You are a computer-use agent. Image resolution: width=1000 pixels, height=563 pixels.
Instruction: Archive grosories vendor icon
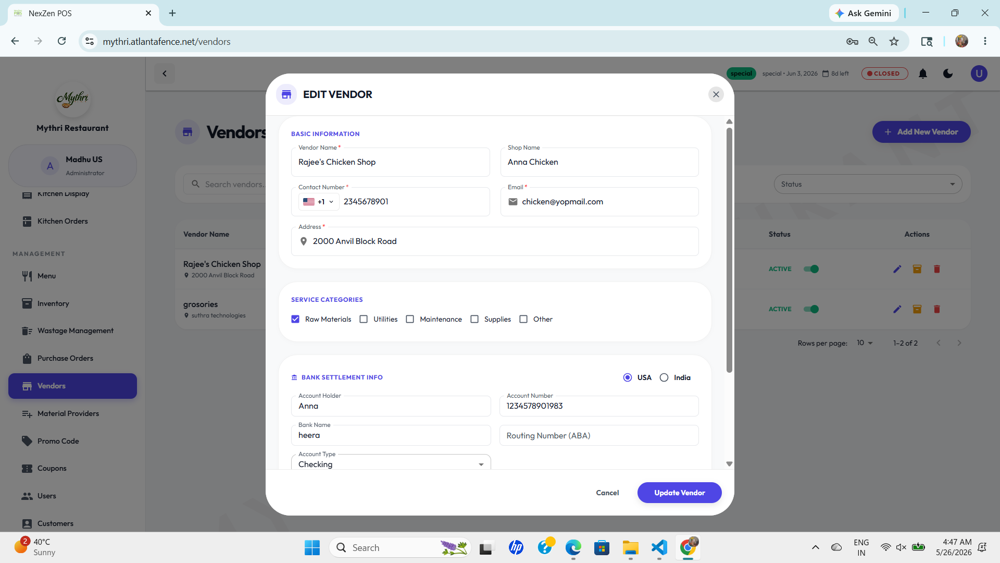tap(917, 309)
